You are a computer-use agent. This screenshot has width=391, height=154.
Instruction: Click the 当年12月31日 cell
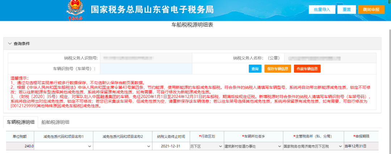(x=361, y=146)
